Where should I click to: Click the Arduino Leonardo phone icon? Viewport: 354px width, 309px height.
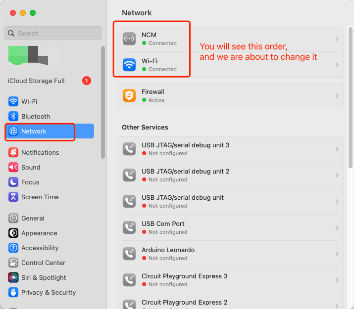[x=129, y=254]
